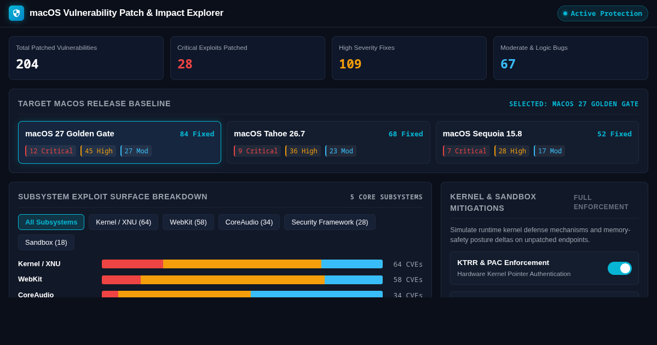This screenshot has height=345, width=657.
Task: Click the 17 Mod badge on Sequoia
Action: (x=550, y=151)
